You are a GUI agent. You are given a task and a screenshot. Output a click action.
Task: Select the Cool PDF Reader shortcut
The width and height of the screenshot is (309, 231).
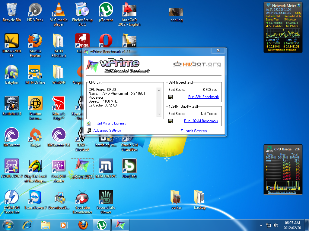59,171
